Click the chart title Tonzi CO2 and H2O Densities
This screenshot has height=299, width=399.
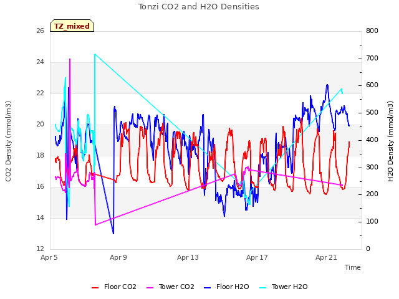[x=198, y=7]
